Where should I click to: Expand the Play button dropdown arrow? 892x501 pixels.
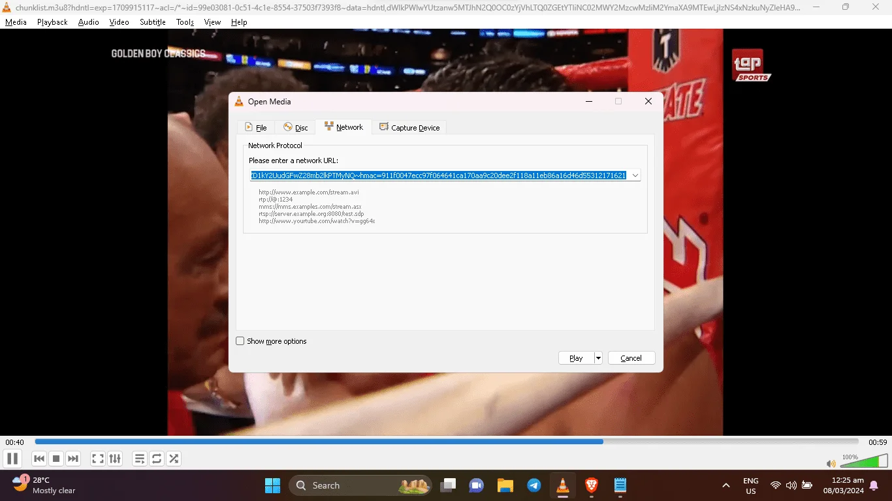(598, 357)
